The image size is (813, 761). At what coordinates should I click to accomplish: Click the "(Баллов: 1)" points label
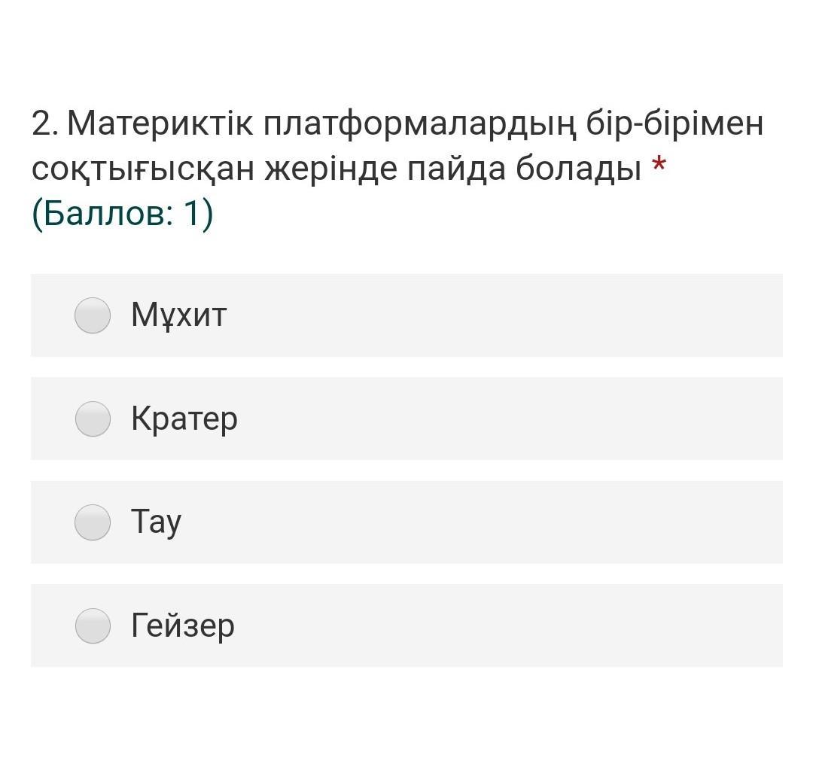pos(123,214)
